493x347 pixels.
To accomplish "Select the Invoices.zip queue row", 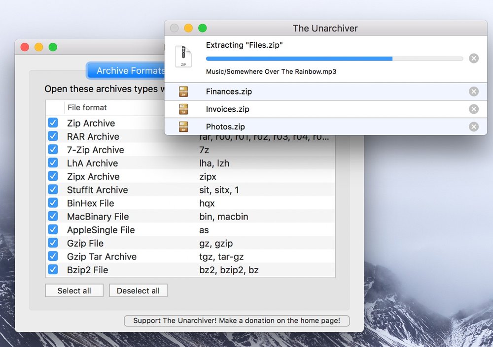I will tap(326, 109).
